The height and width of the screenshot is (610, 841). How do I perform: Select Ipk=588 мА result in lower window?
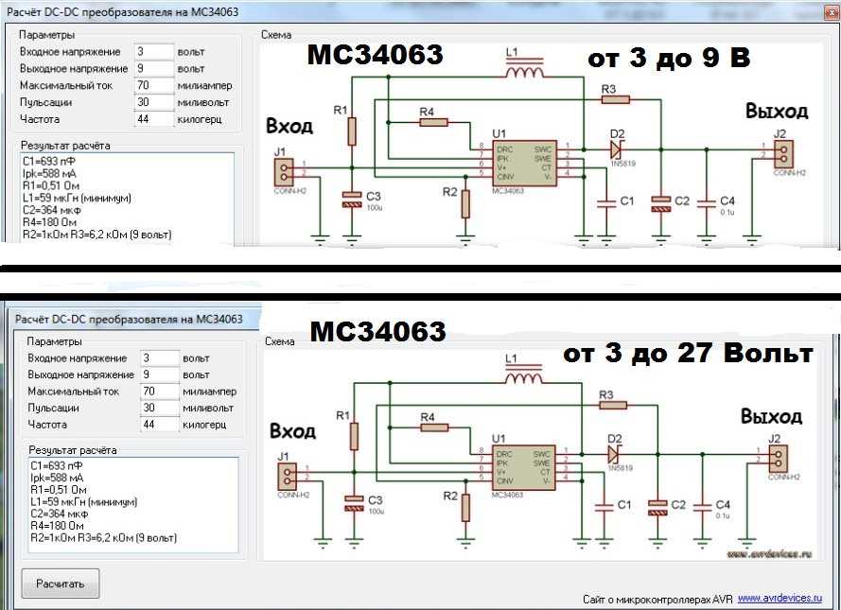57,478
